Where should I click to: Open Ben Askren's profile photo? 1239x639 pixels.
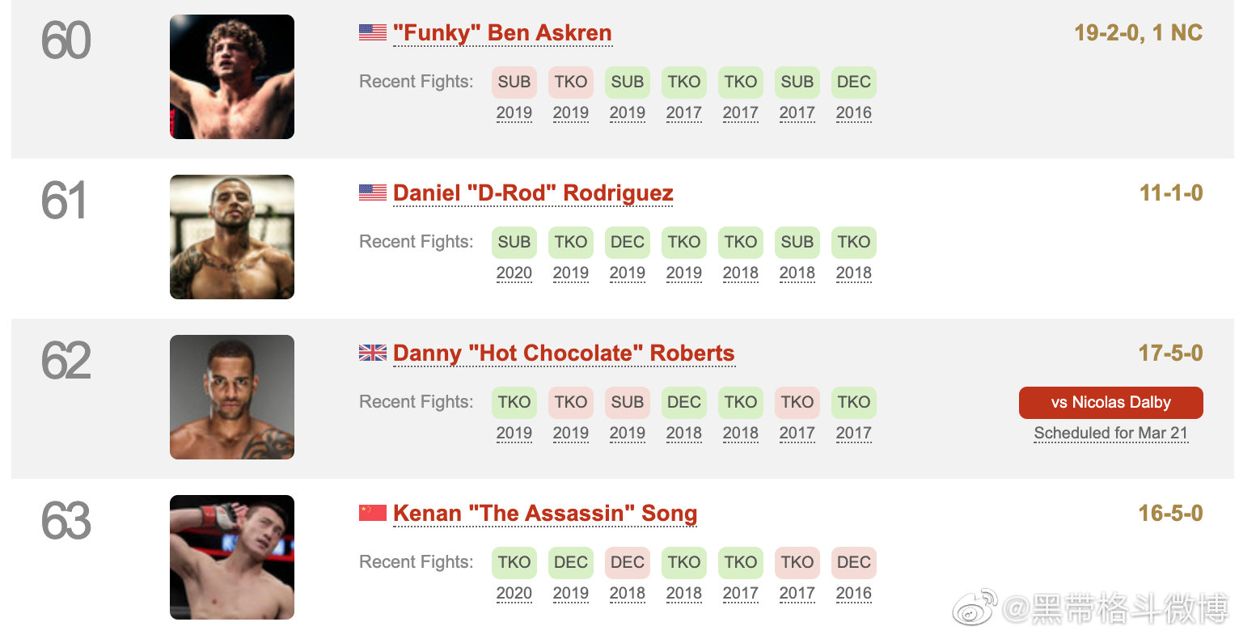click(232, 77)
